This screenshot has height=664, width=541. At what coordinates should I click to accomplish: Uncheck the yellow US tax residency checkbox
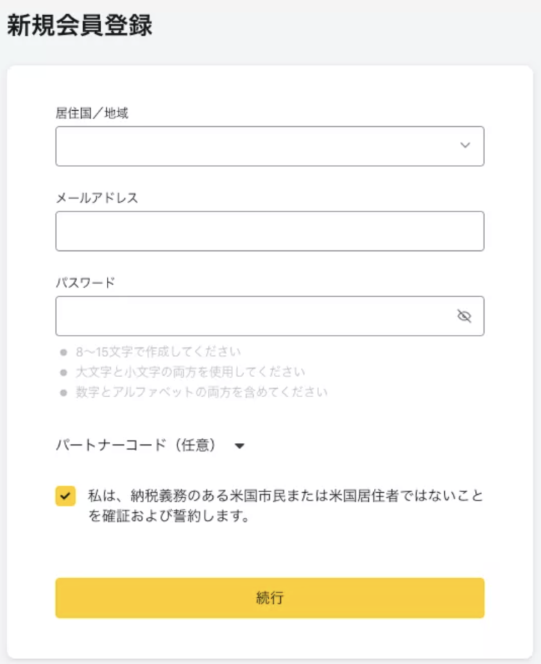65,496
